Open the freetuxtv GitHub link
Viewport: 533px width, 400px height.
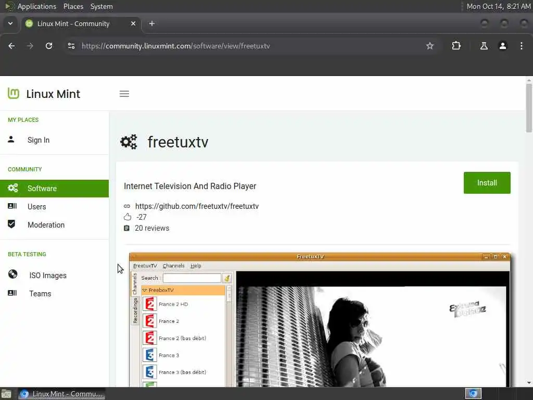[x=197, y=206]
